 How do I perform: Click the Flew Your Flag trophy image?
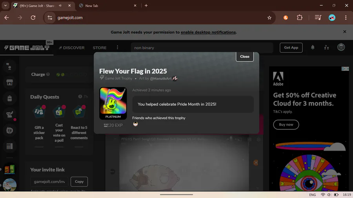tap(113, 103)
